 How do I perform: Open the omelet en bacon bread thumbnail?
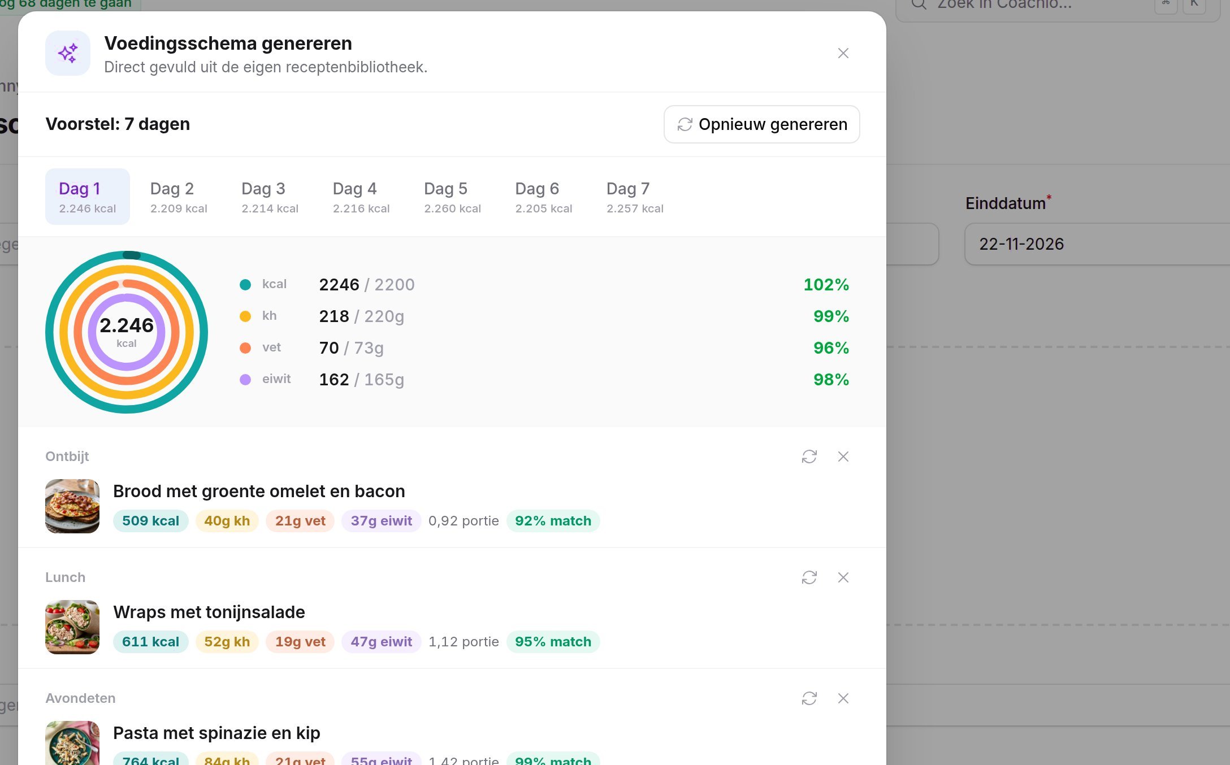[72, 506]
